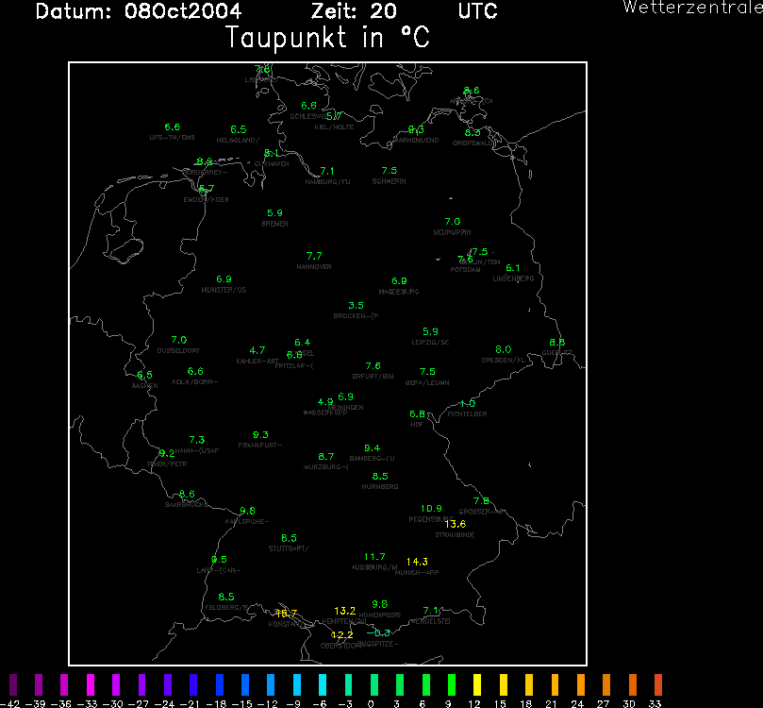Click the 'Zeit: 20' time label
Viewport: 763px width, 708px height.
point(354,11)
